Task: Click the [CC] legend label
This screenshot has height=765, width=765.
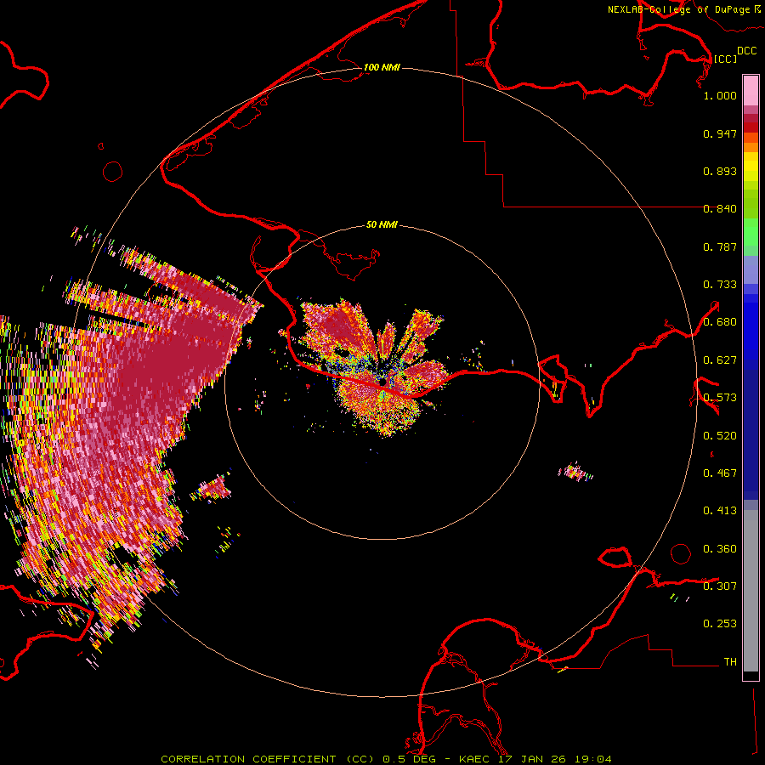Action: [725, 59]
